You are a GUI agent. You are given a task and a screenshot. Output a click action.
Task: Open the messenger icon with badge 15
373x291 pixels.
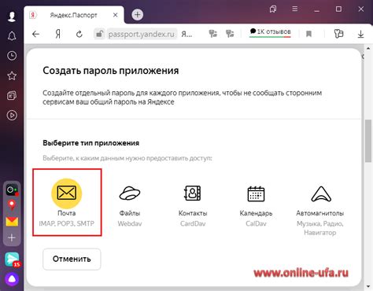(x=12, y=260)
